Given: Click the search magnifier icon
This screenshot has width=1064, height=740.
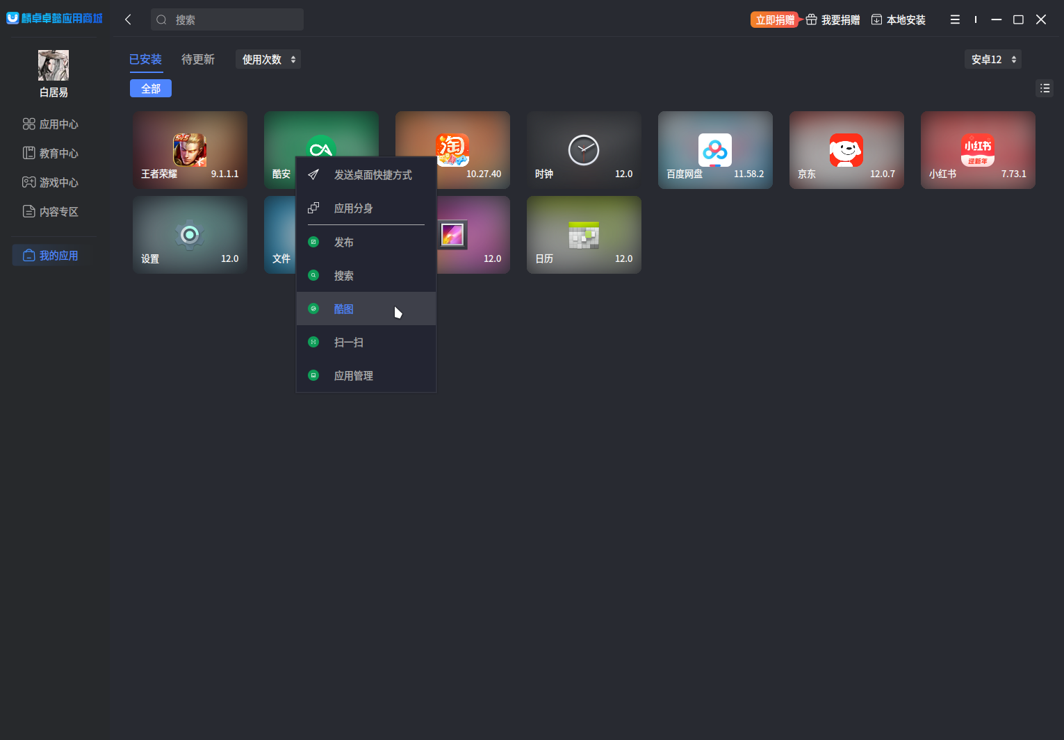Looking at the screenshot, I should coord(161,20).
